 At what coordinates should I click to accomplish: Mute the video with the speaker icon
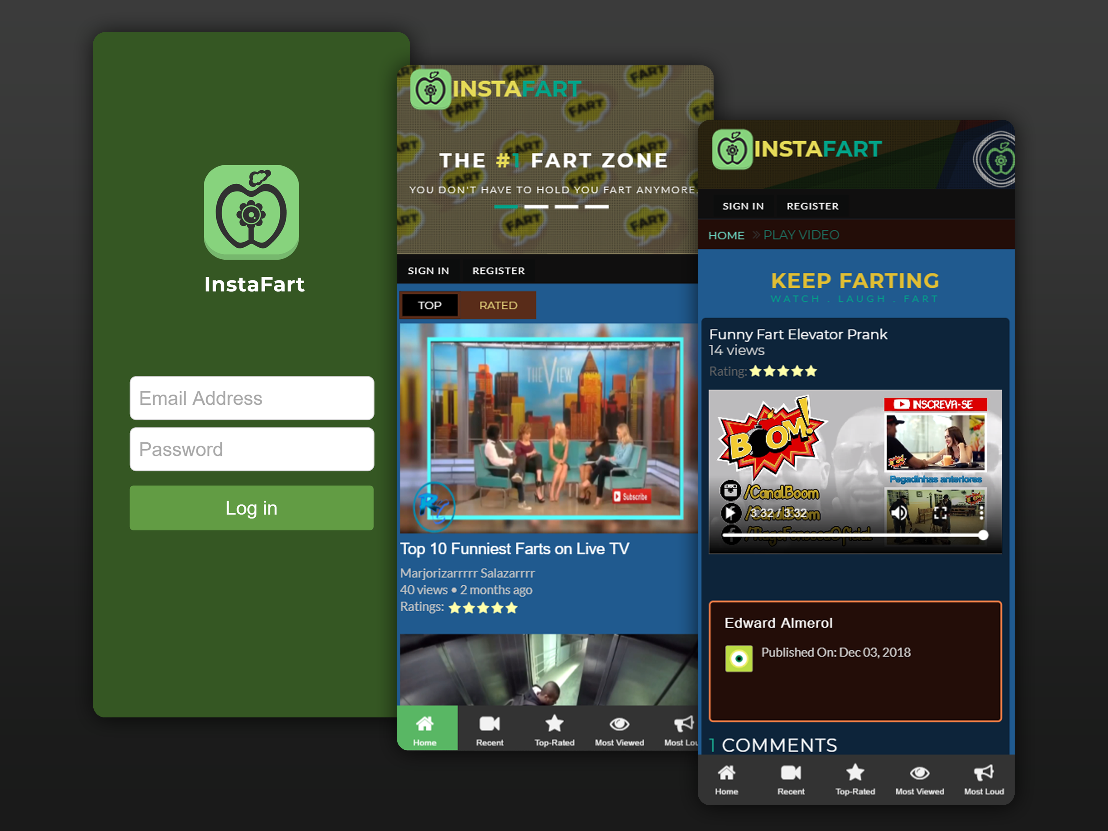[899, 512]
